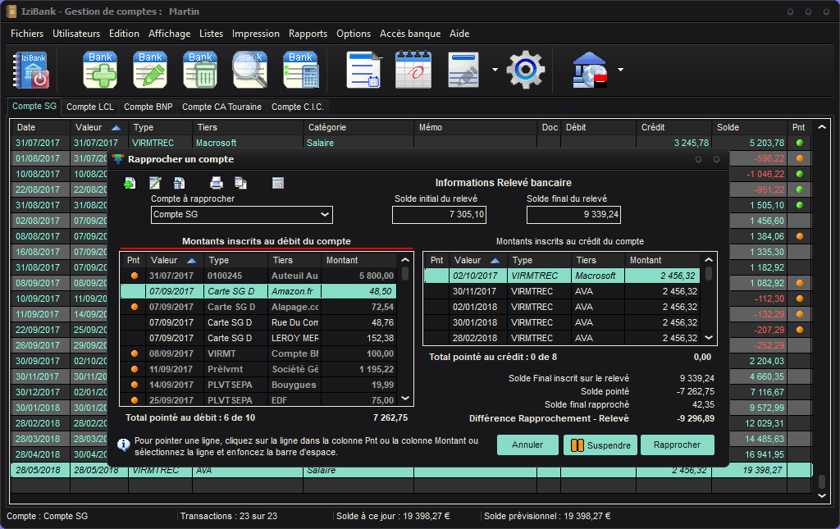
Task: Click the add transaction green plus icon
Action: click(x=100, y=70)
